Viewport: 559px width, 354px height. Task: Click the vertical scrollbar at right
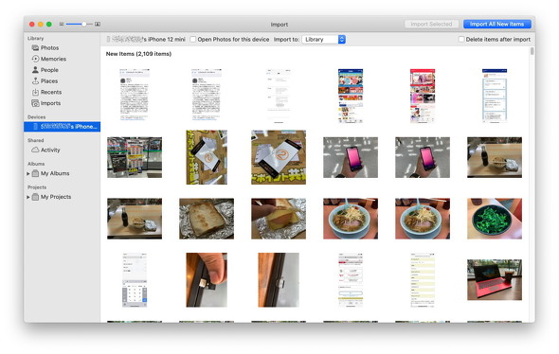532,51
